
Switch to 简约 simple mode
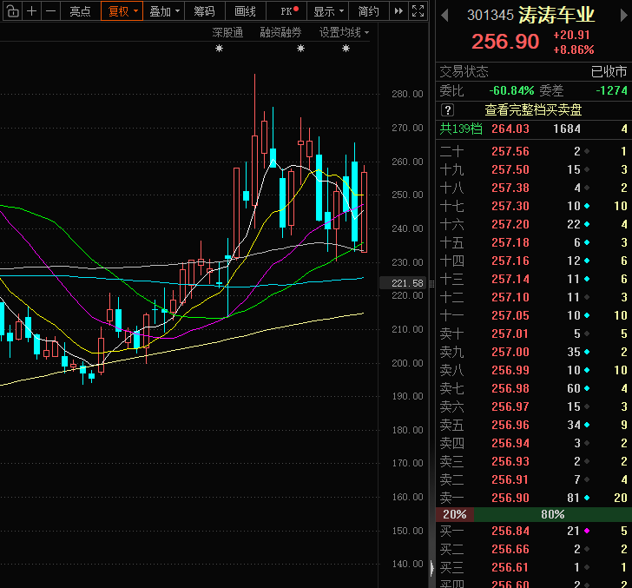(x=368, y=11)
